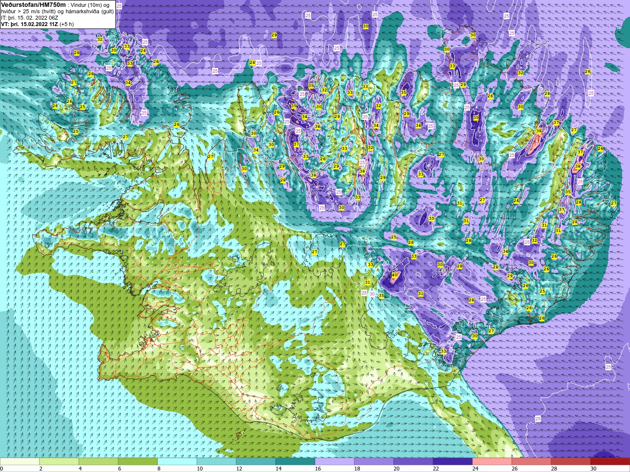This screenshot has height=472, width=630.
Task: Click the Veðurstofan/HM750m title text
Action: point(33,4)
